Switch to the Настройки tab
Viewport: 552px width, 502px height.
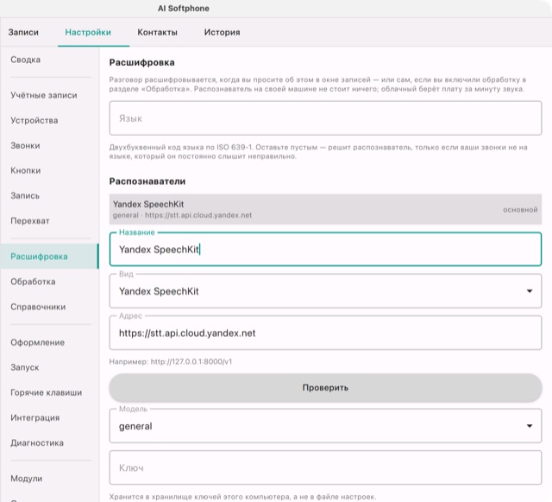(88, 32)
